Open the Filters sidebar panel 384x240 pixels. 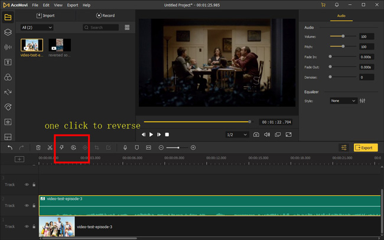8,77
